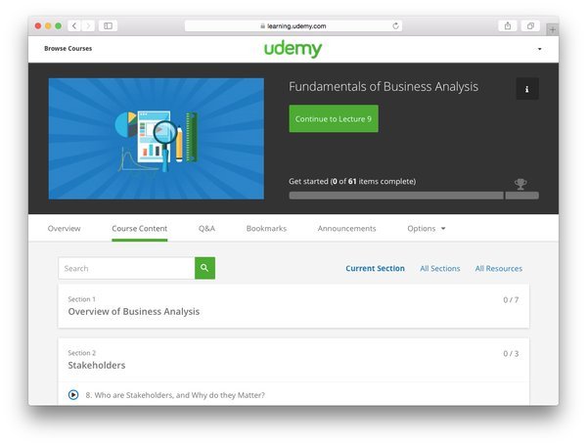
Task: Open the Q&A tab
Action: (207, 228)
